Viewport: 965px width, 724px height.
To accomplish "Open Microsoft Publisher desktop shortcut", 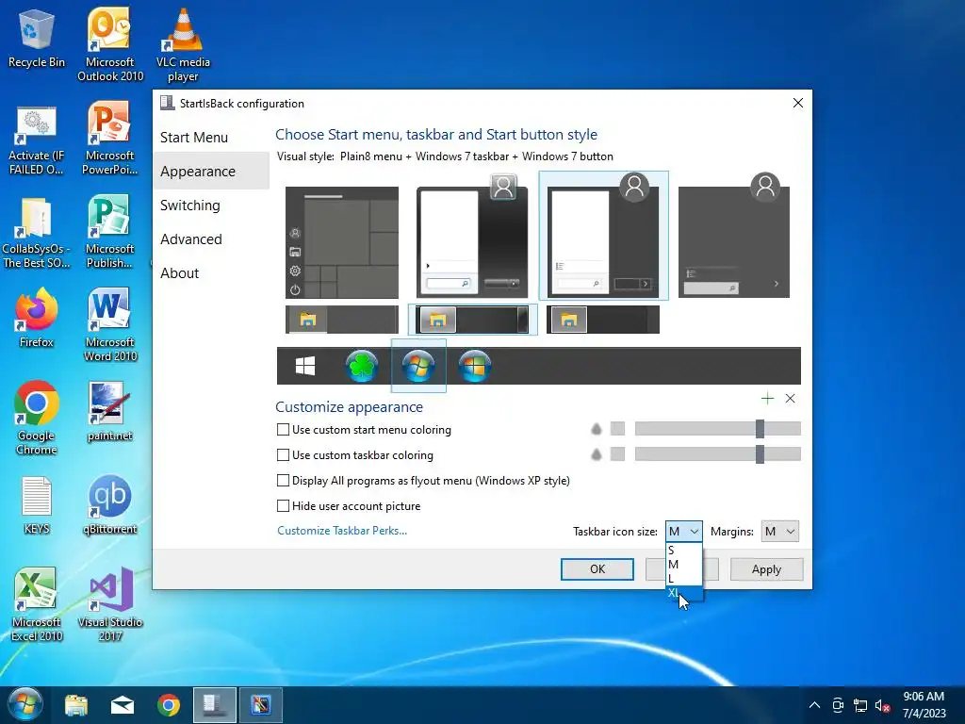I will (x=109, y=232).
